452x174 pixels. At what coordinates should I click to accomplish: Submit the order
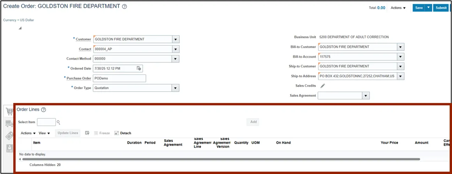pyautogui.click(x=441, y=8)
